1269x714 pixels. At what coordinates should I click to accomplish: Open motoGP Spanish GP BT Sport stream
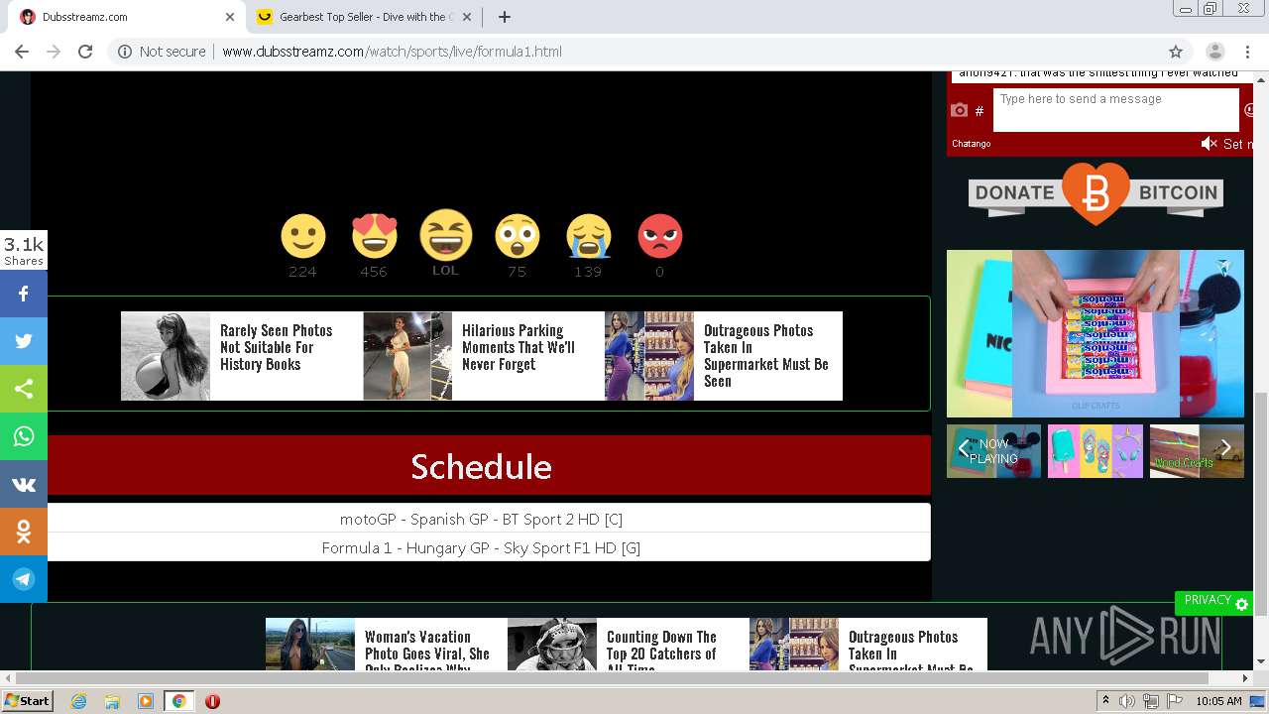click(481, 519)
